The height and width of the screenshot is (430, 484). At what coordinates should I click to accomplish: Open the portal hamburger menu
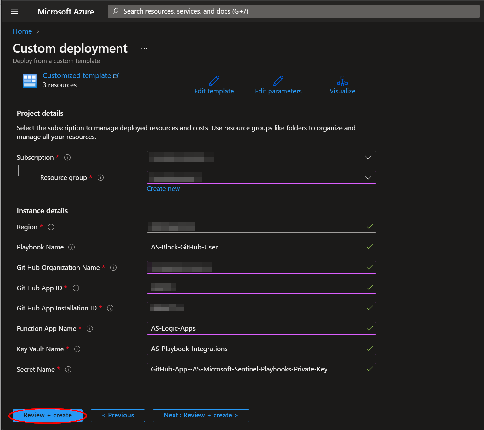tap(14, 12)
